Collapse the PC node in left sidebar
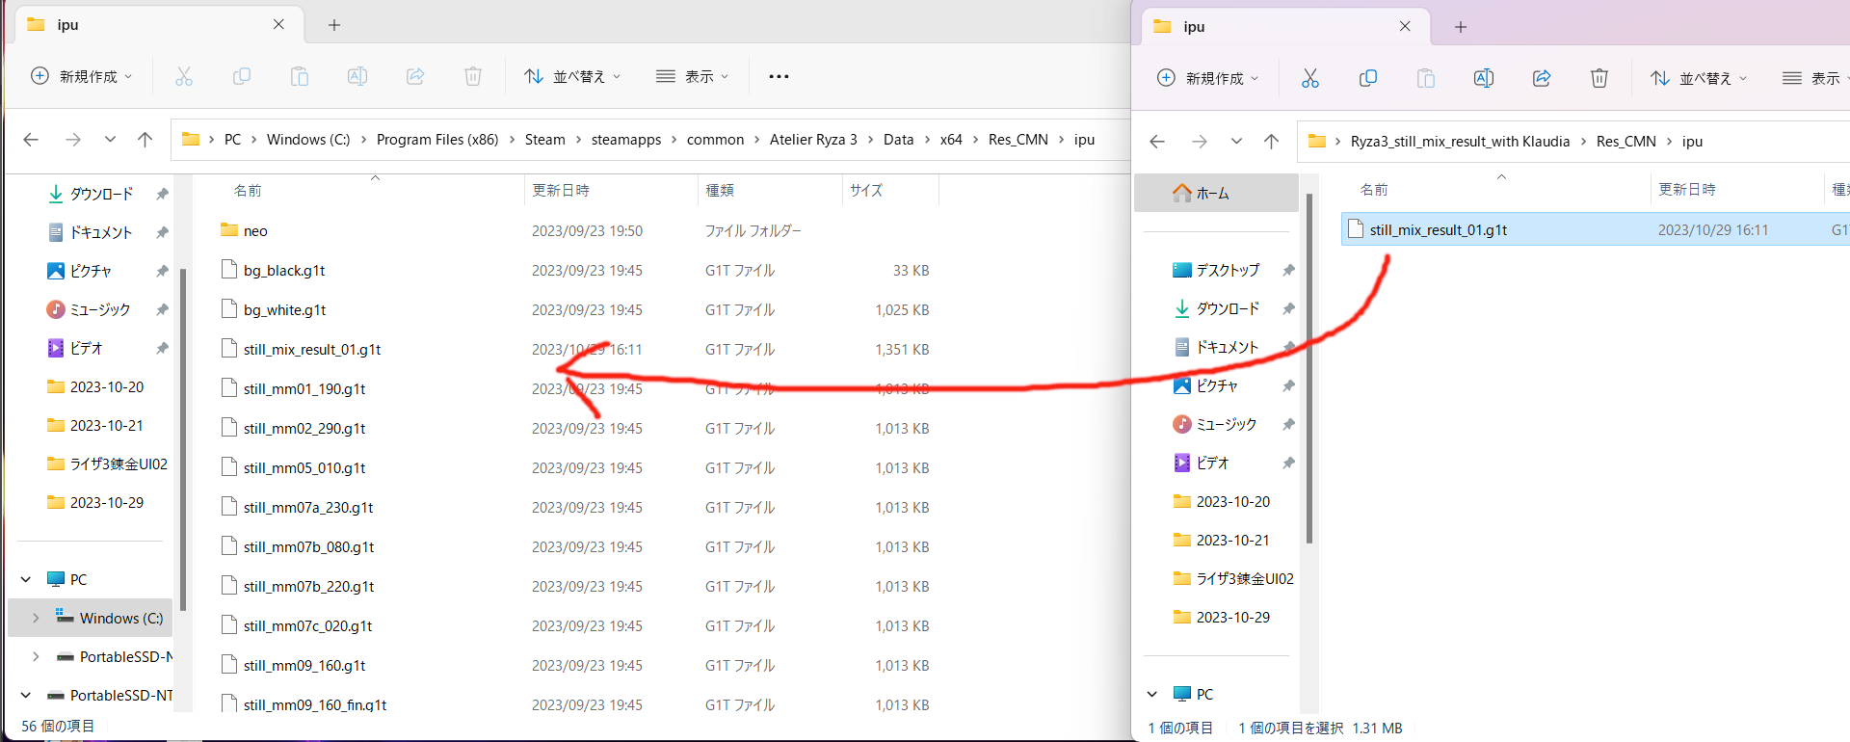This screenshot has width=1850, height=742. click(x=26, y=579)
